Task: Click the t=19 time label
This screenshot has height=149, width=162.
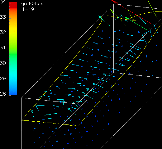Action: click(x=28, y=9)
